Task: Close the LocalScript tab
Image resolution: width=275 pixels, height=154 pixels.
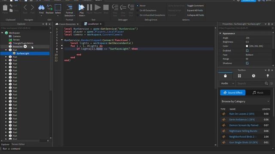Action: pos(101,24)
